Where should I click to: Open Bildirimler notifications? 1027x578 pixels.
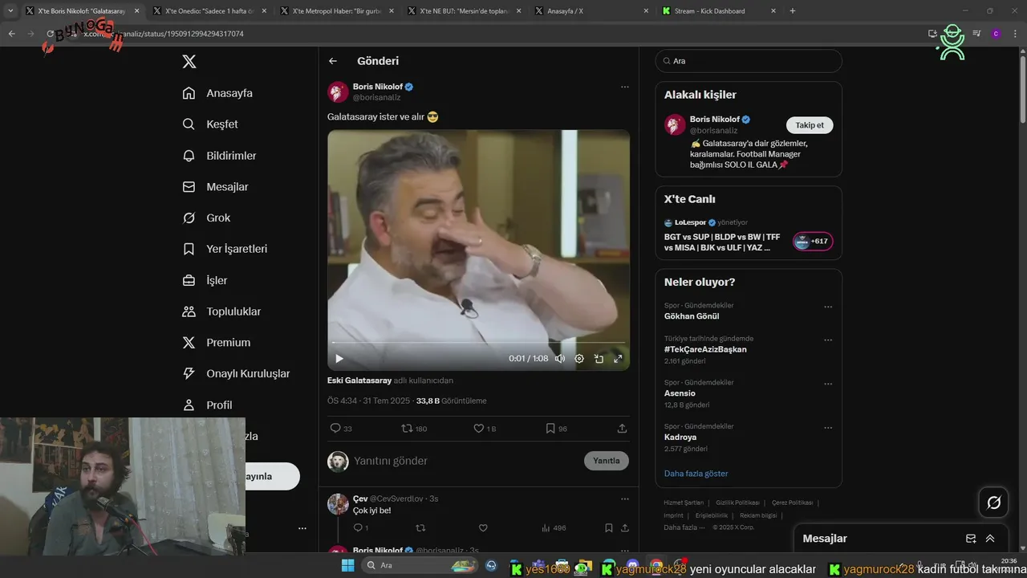point(219,156)
